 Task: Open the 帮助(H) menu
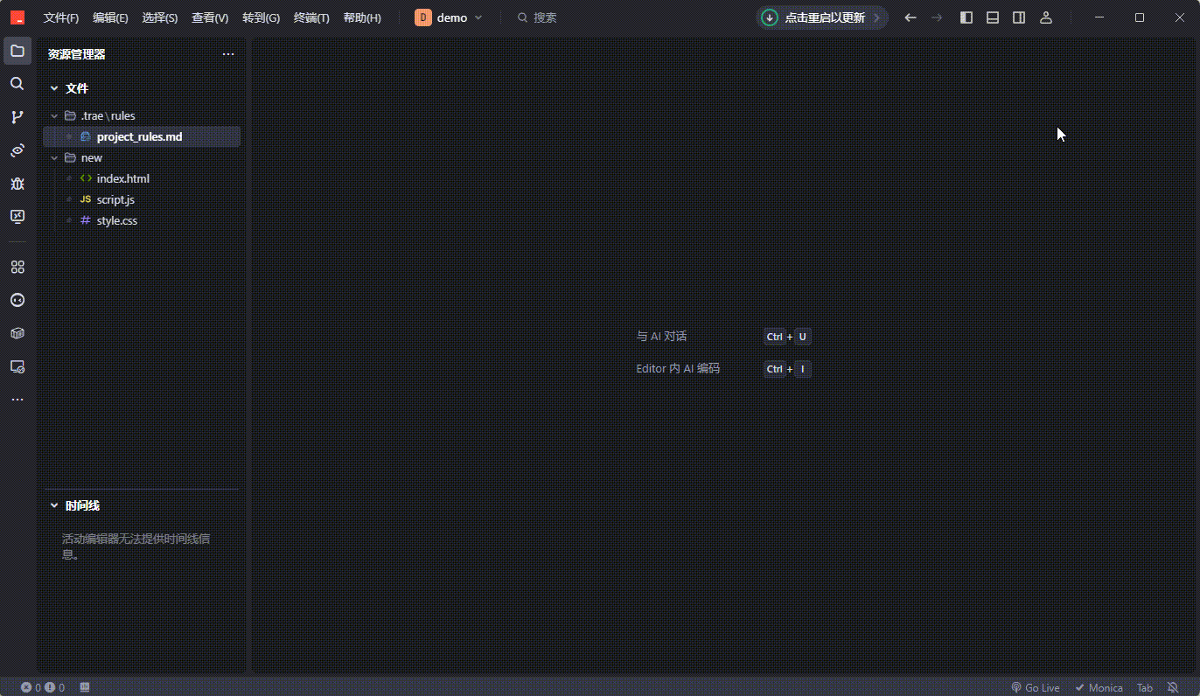pos(362,17)
